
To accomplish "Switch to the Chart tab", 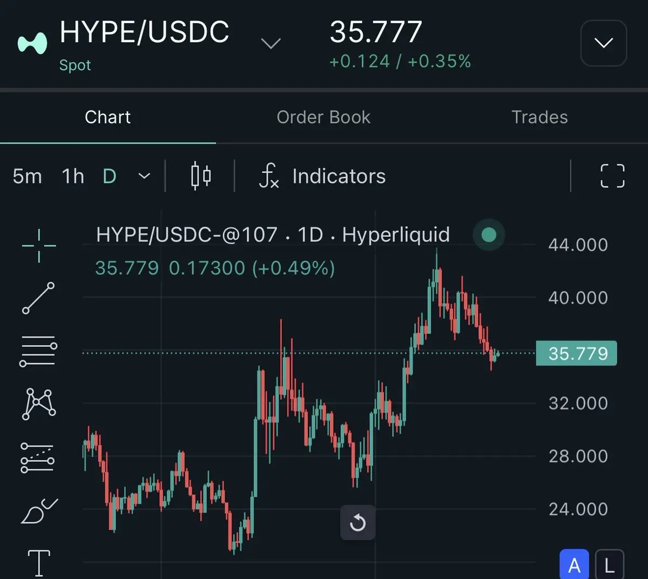I will (x=107, y=117).
